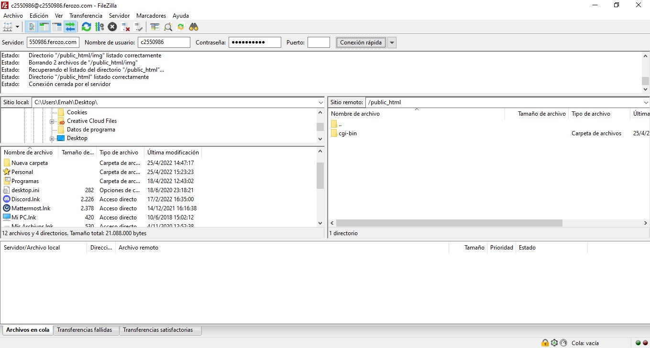Click the binoculars file search icon
The height and width of the screenshot is (348, 650).
[194, 27]
